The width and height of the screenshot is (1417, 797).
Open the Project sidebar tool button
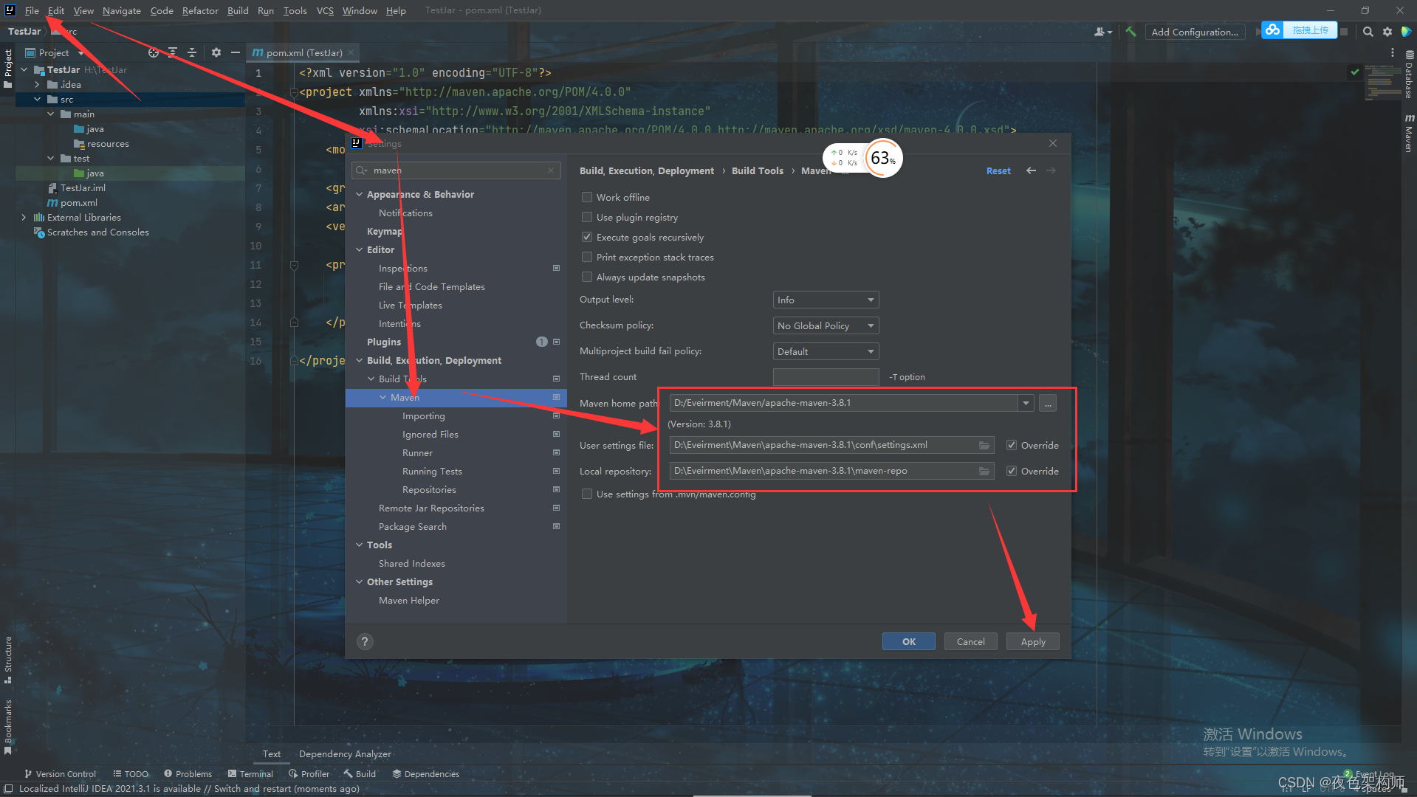coord(8,68)
